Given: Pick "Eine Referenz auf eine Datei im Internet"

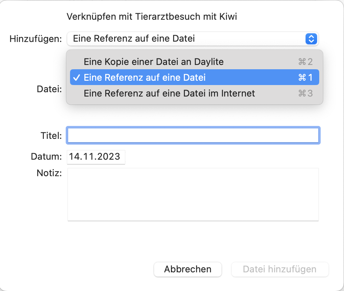Looking at the screenshot, I should 169,93.
